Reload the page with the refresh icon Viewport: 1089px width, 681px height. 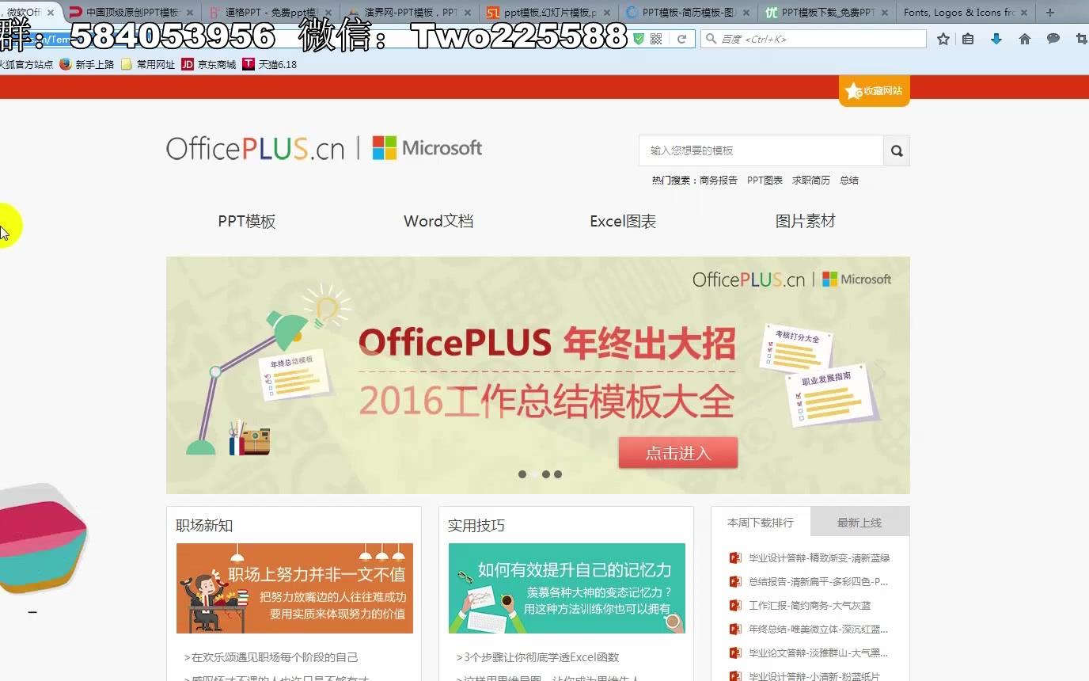click(681, 39)
